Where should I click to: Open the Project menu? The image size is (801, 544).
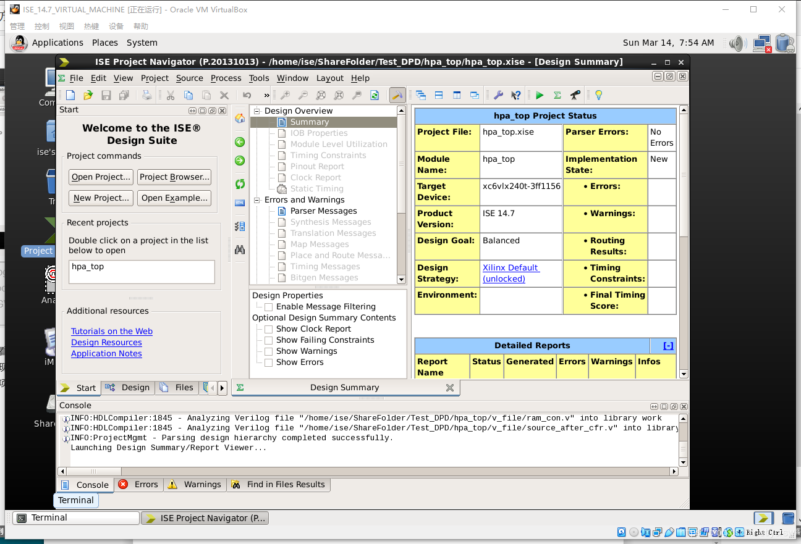(155, 78)
